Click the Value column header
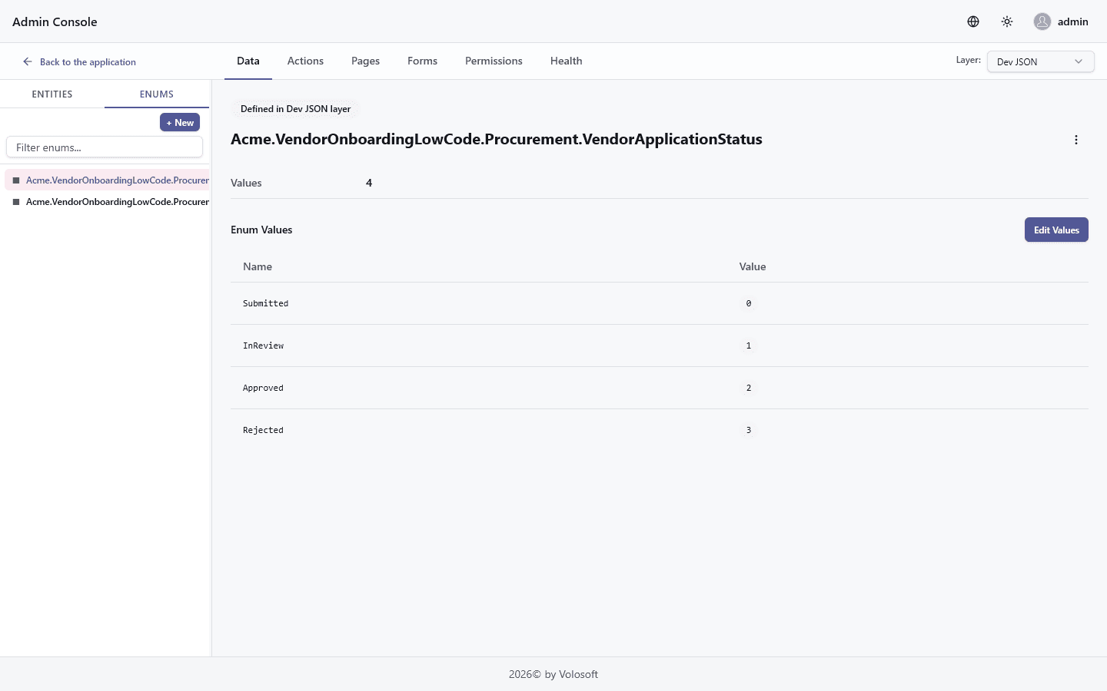 (753, 266)
